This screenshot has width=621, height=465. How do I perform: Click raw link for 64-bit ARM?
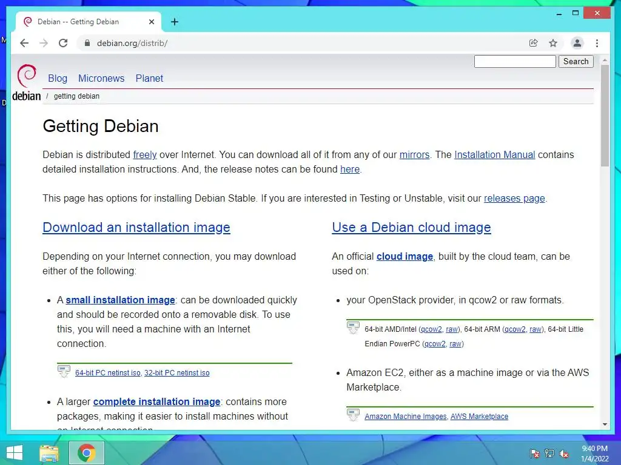[x=535, y=329]
